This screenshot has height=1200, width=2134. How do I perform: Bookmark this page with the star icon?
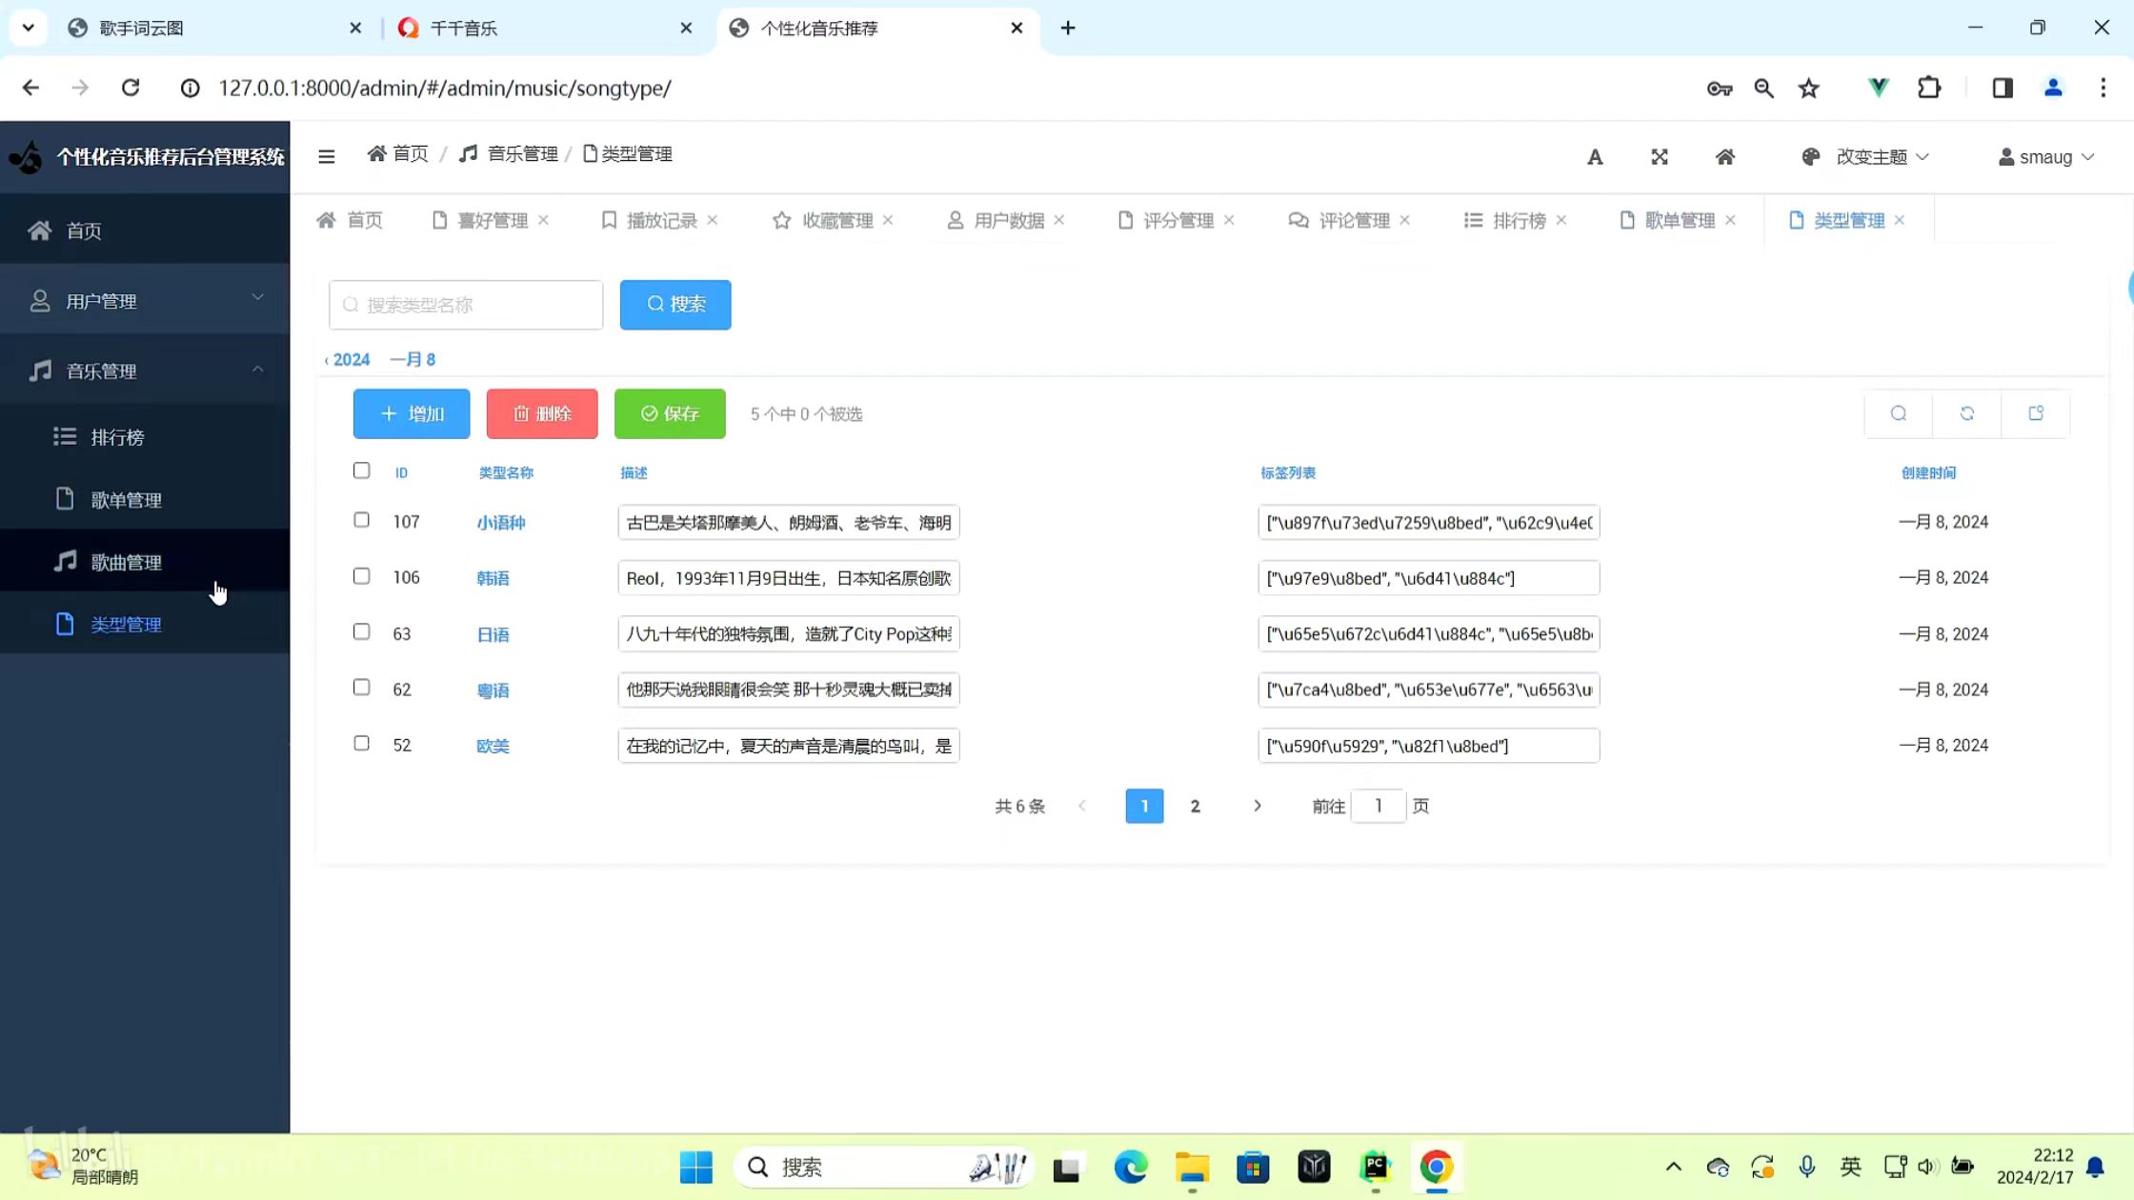coord(1809,89)
